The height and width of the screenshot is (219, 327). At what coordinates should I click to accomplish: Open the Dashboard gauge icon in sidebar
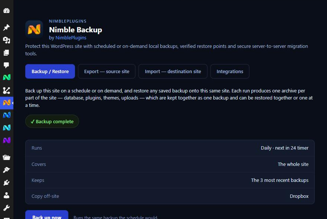point(6,11)
